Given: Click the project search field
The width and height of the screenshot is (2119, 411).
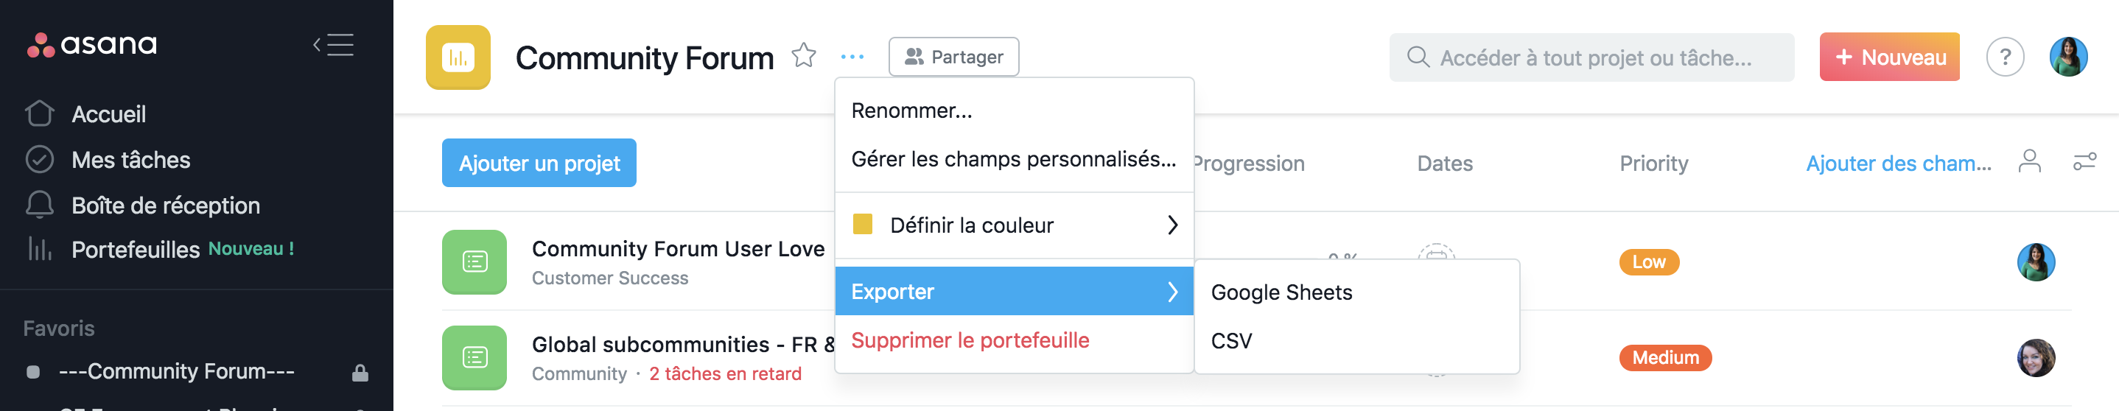Looking at the screenshot, I should click(x=1591, y=57).
